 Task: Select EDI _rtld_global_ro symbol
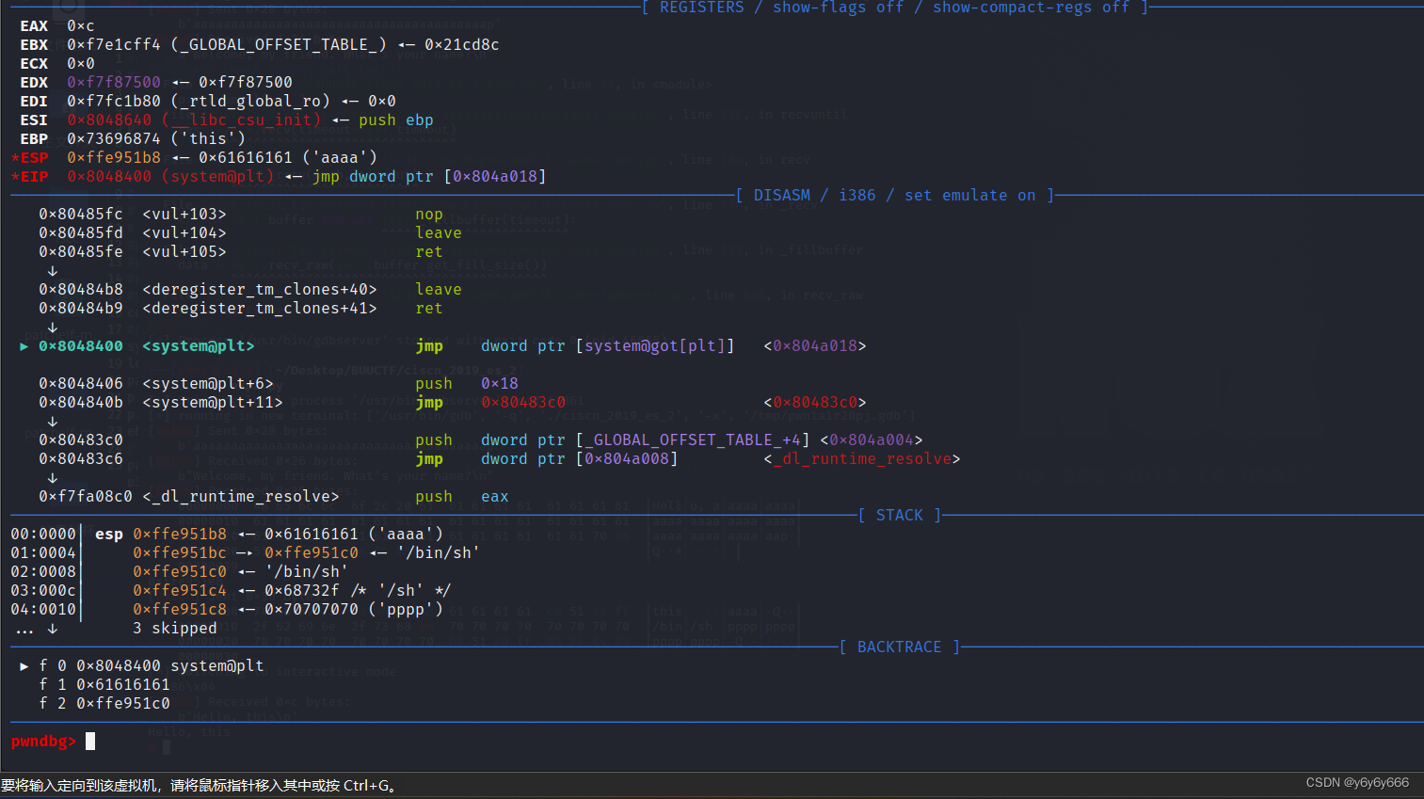click(x=250, y=102)
